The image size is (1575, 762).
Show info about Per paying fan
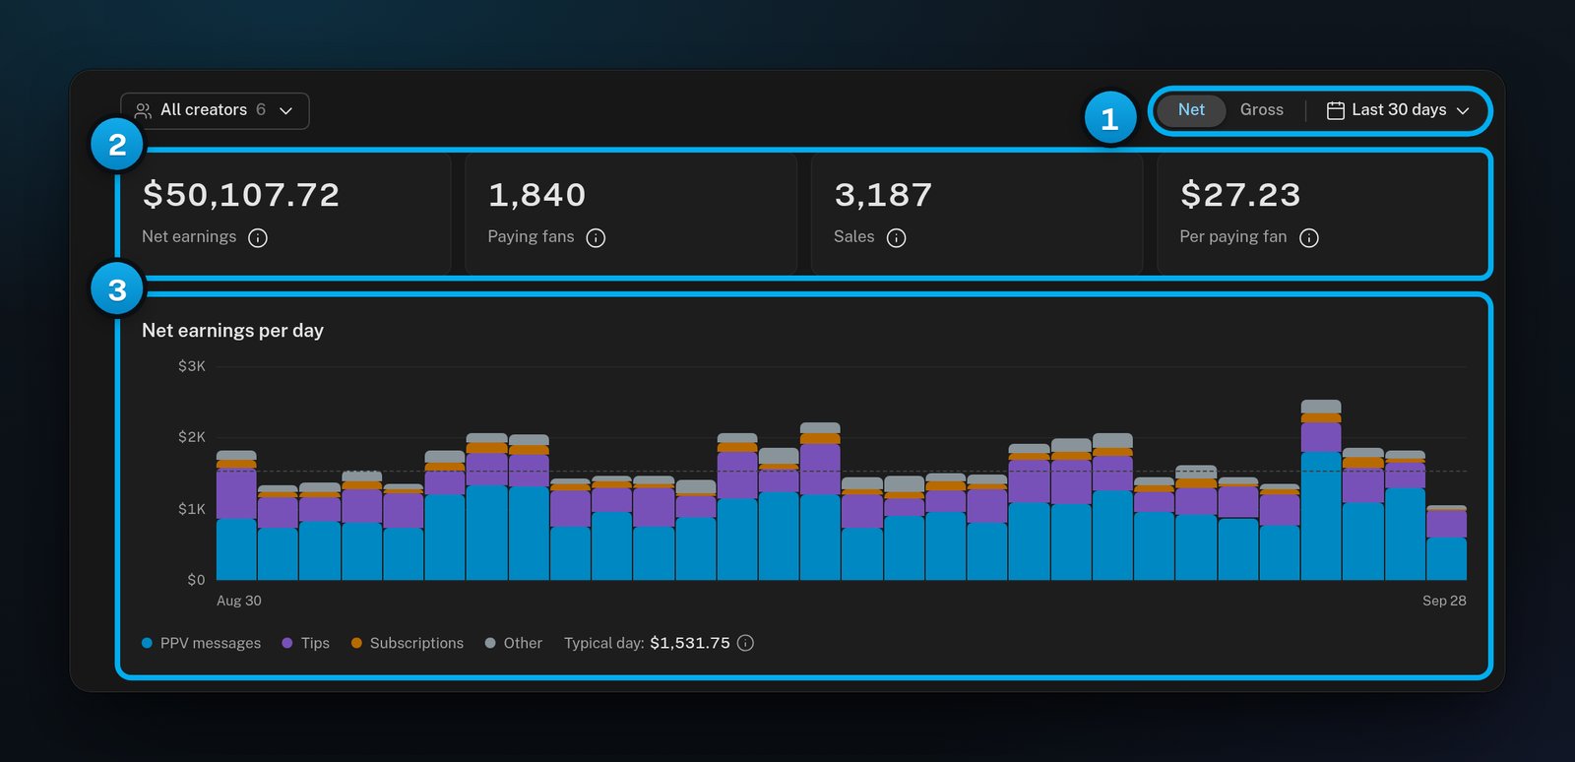pyautogui.click(x=1309, y=237)
